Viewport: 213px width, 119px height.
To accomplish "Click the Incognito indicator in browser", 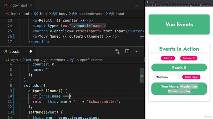I will point(204,5).
